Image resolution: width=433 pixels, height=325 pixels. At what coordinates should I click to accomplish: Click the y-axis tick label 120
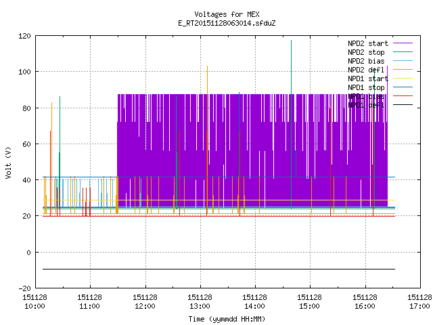pos(24,36)
